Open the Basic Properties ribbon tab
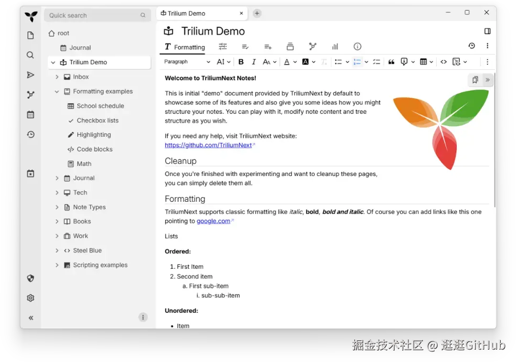The width and height of the screenshot is (516, 362). [223, 46]
